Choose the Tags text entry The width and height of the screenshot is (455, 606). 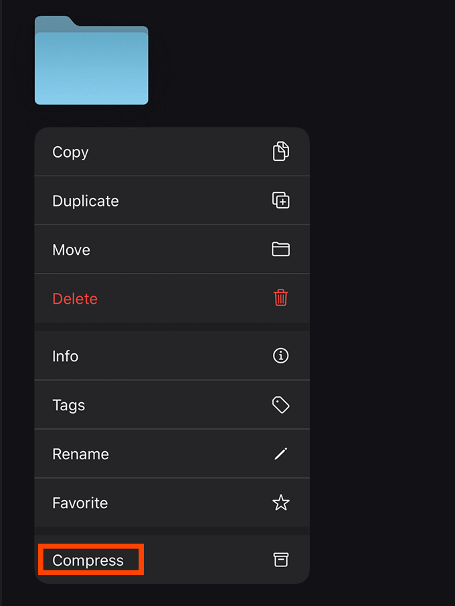[x=68, y=406]
